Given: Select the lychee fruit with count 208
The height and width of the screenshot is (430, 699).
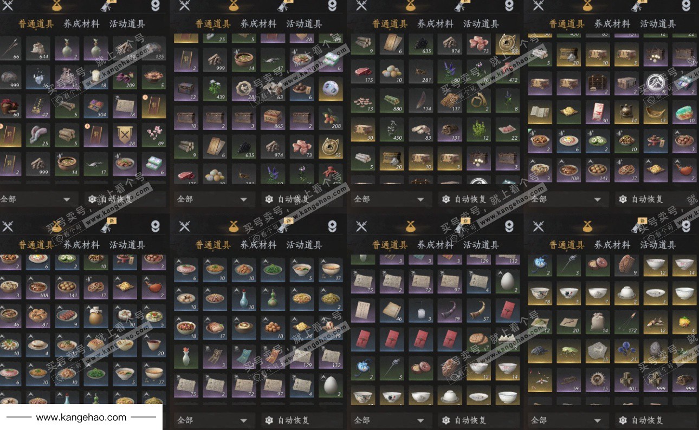Looking at the screenshot, I should click(331, 118).
